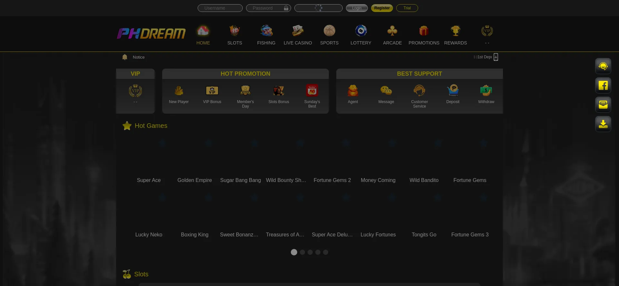Go to the fourth Hot Games carousel page
The image size is (619, 286).
(318, 252)
